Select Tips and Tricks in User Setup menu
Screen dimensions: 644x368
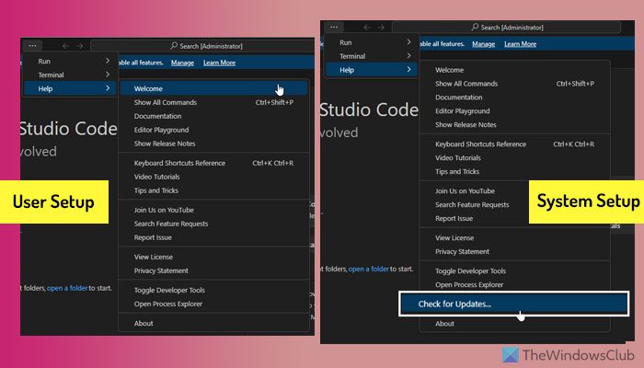tap(213, 190)
